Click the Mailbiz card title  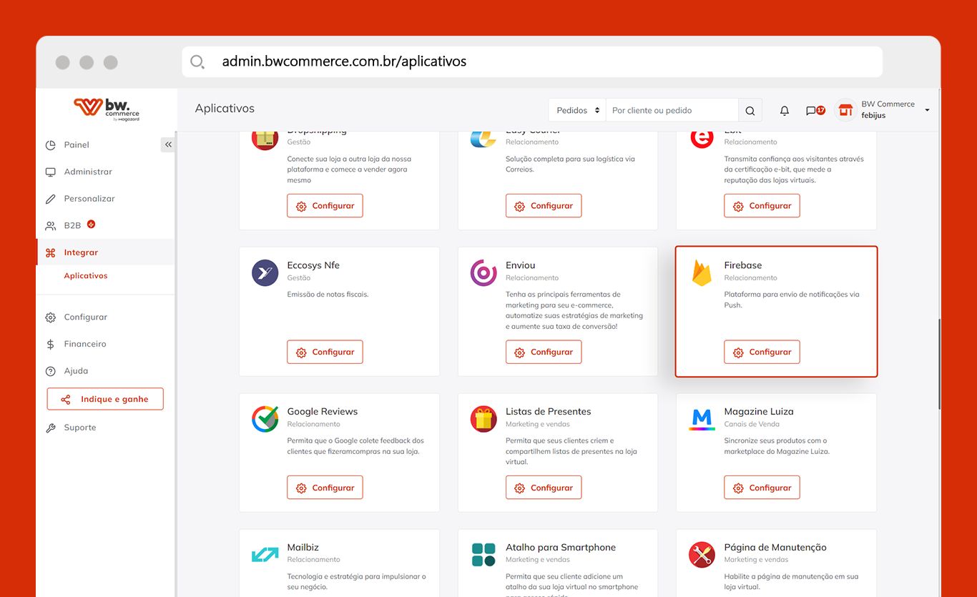pos(303,548)
